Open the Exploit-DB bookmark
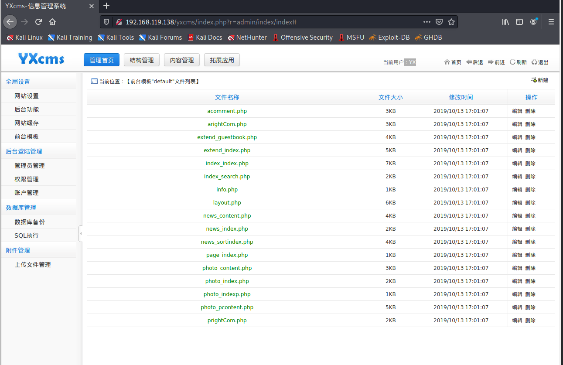Image resolution: width=563 pixels, height=365 pixels. click(x=389, y=38)
